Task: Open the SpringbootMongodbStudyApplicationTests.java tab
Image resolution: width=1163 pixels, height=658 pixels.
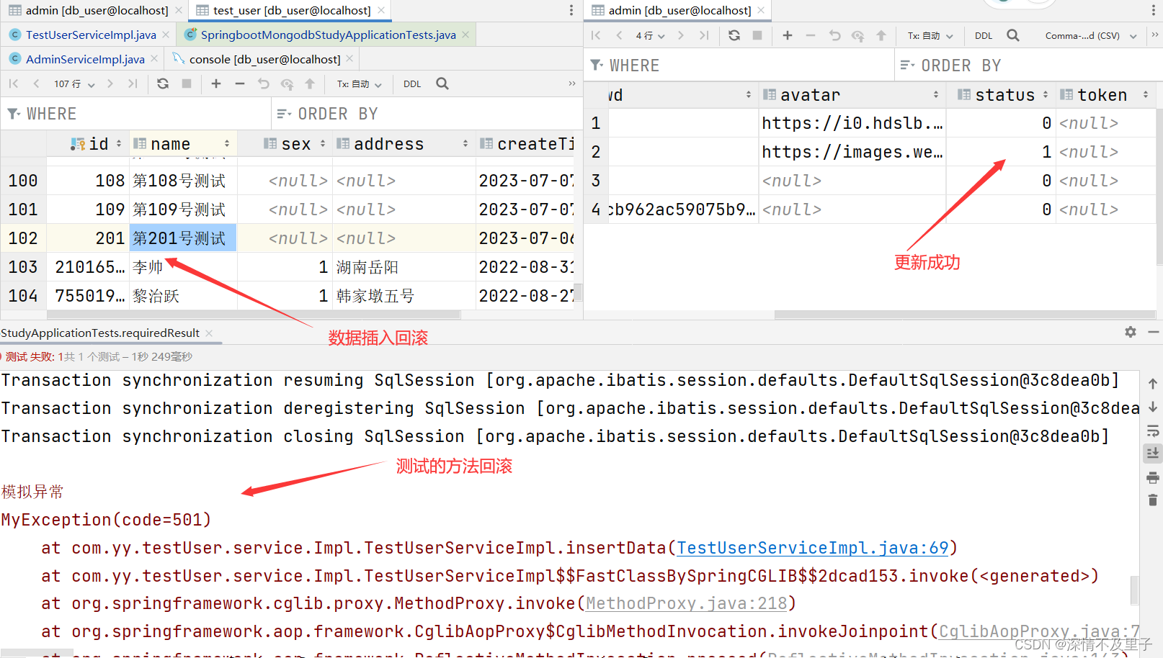Action: point(328,35)
